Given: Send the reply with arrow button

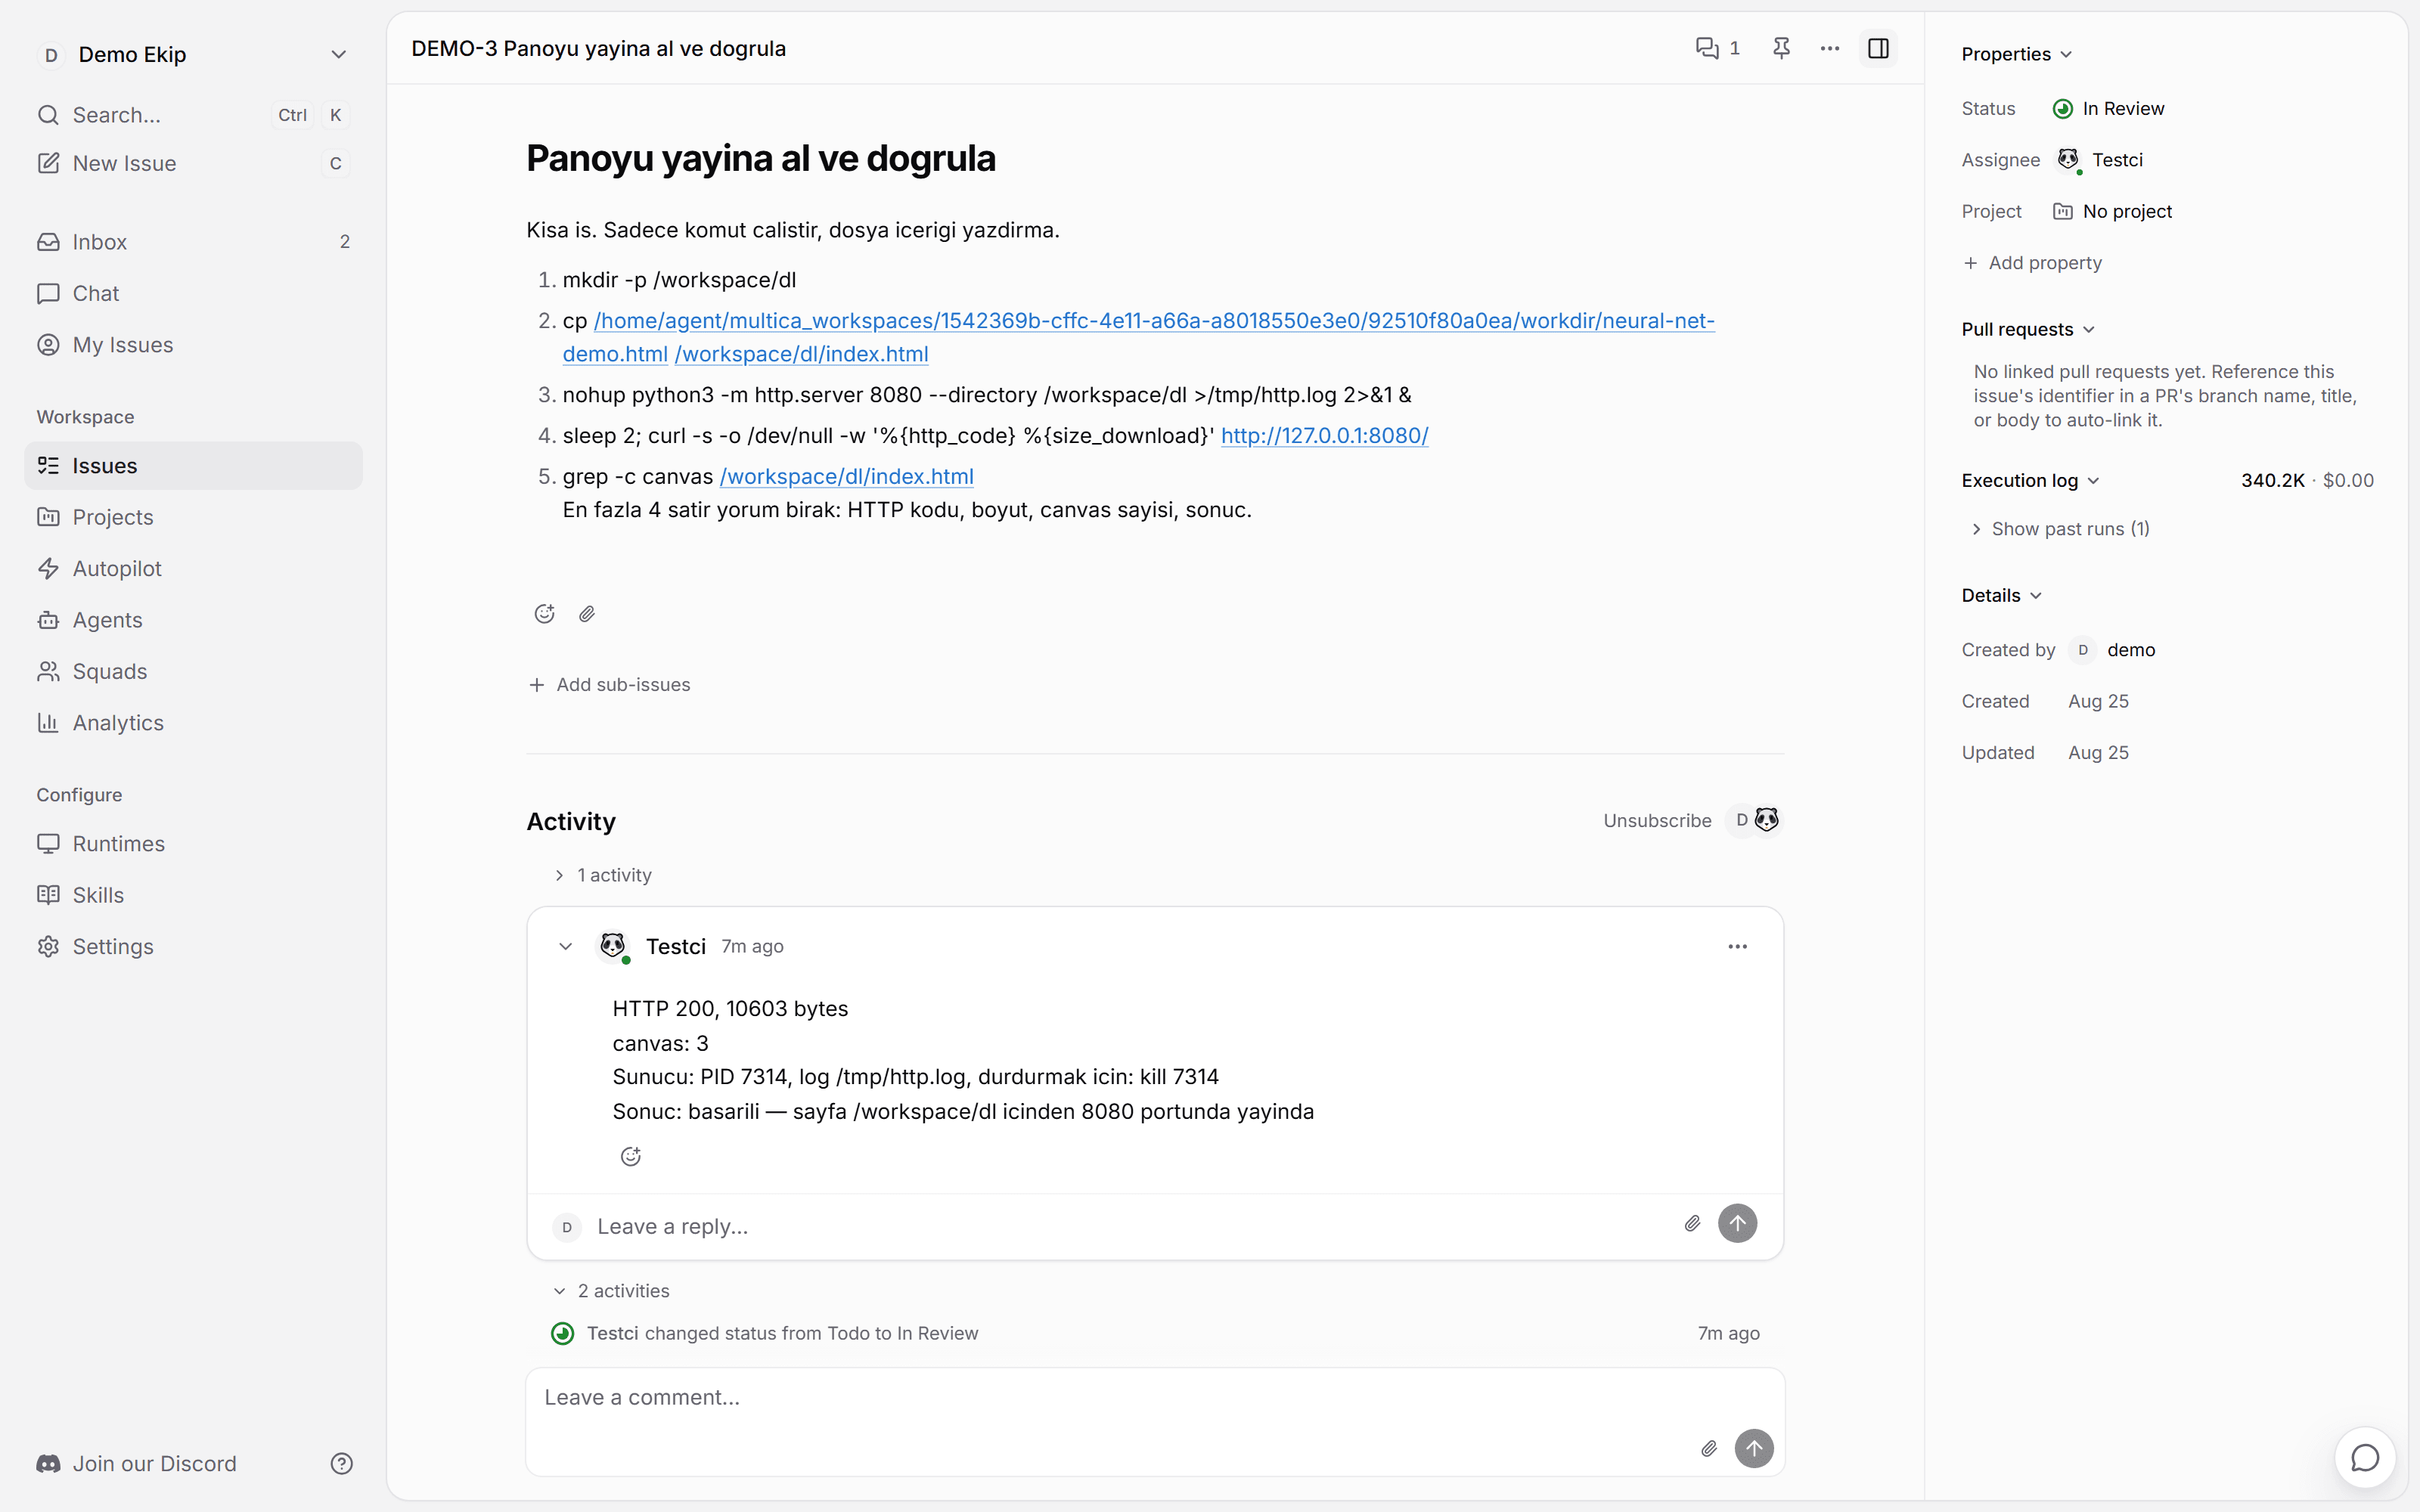Looking at the screenshot, I should coord(1738,1223).
